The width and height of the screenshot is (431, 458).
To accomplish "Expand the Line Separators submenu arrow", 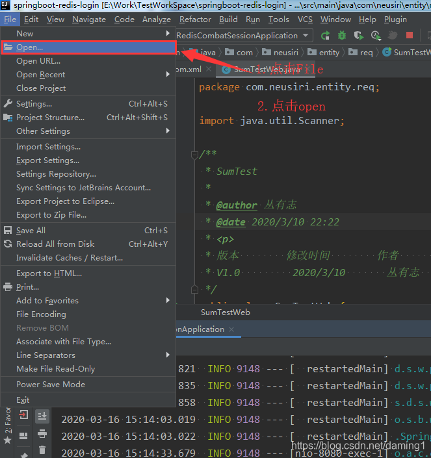I will [168, 355].
